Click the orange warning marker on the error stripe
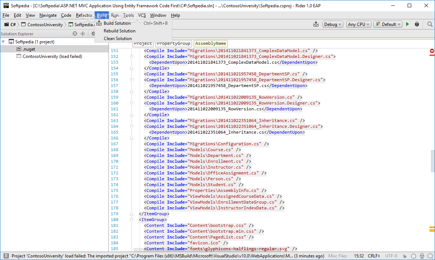This screenshot has height=260, width=435. tap(432, 229)
